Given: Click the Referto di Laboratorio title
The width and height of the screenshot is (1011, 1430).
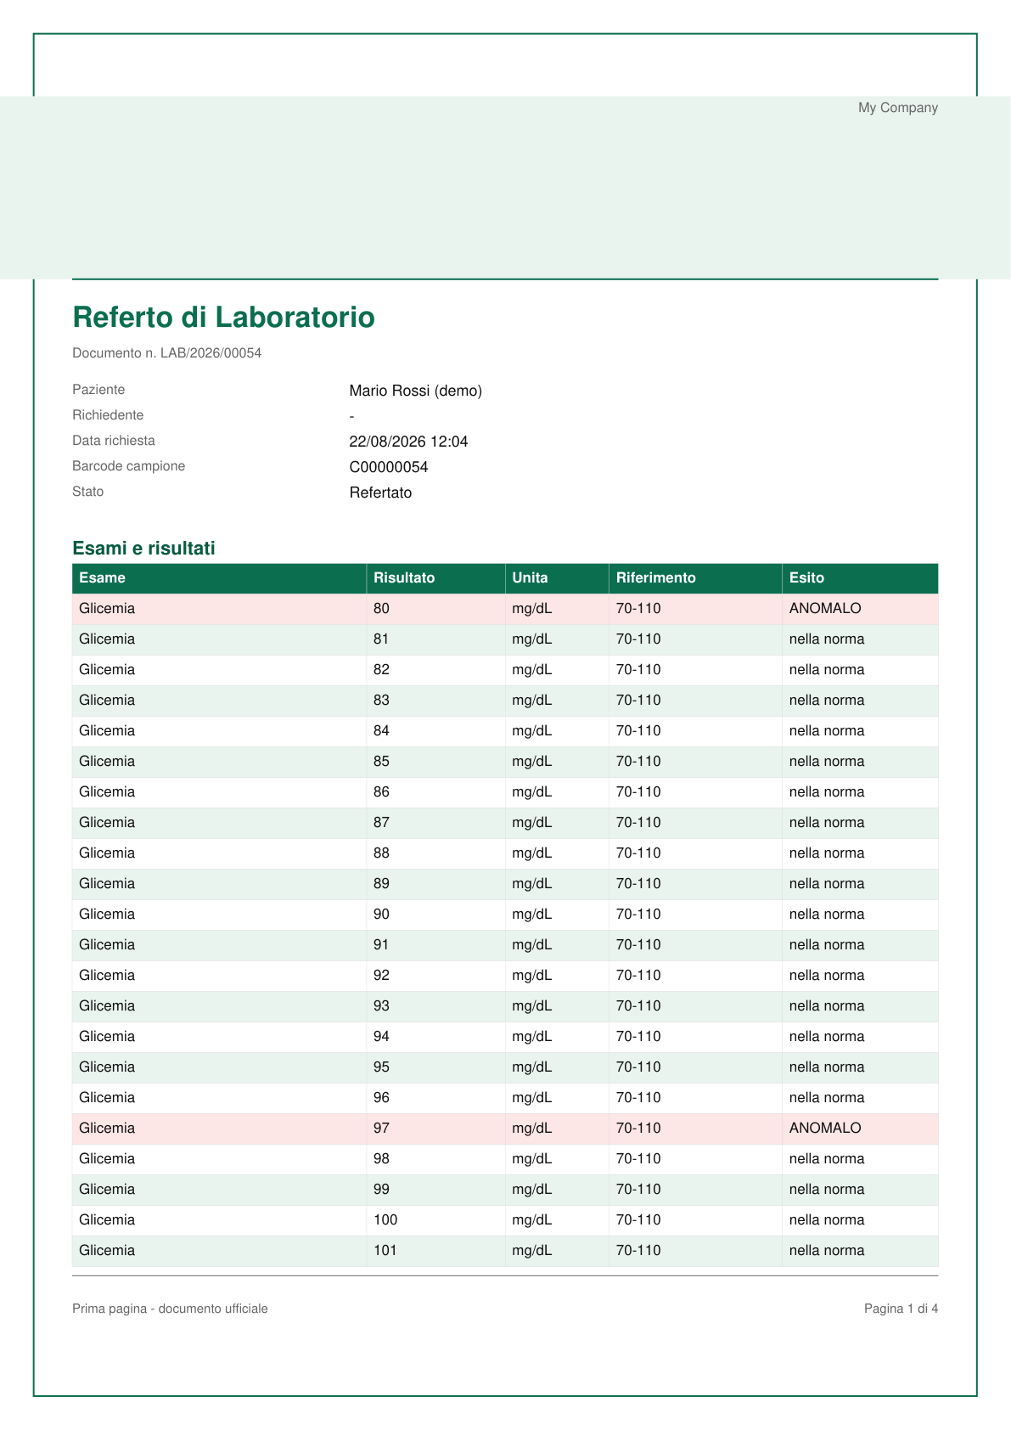Looking at the screenshot, I should click(223, 317).
